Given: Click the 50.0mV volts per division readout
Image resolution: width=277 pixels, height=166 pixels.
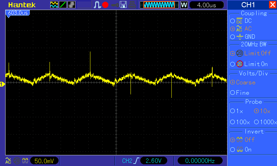Looking at the screenshot, I should pyautogui.click(x=44, y=161).
